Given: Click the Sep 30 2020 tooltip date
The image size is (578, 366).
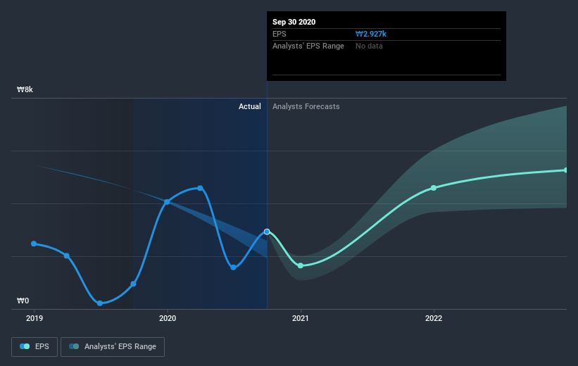Looking at the screenshot, I should click(294, 22).
